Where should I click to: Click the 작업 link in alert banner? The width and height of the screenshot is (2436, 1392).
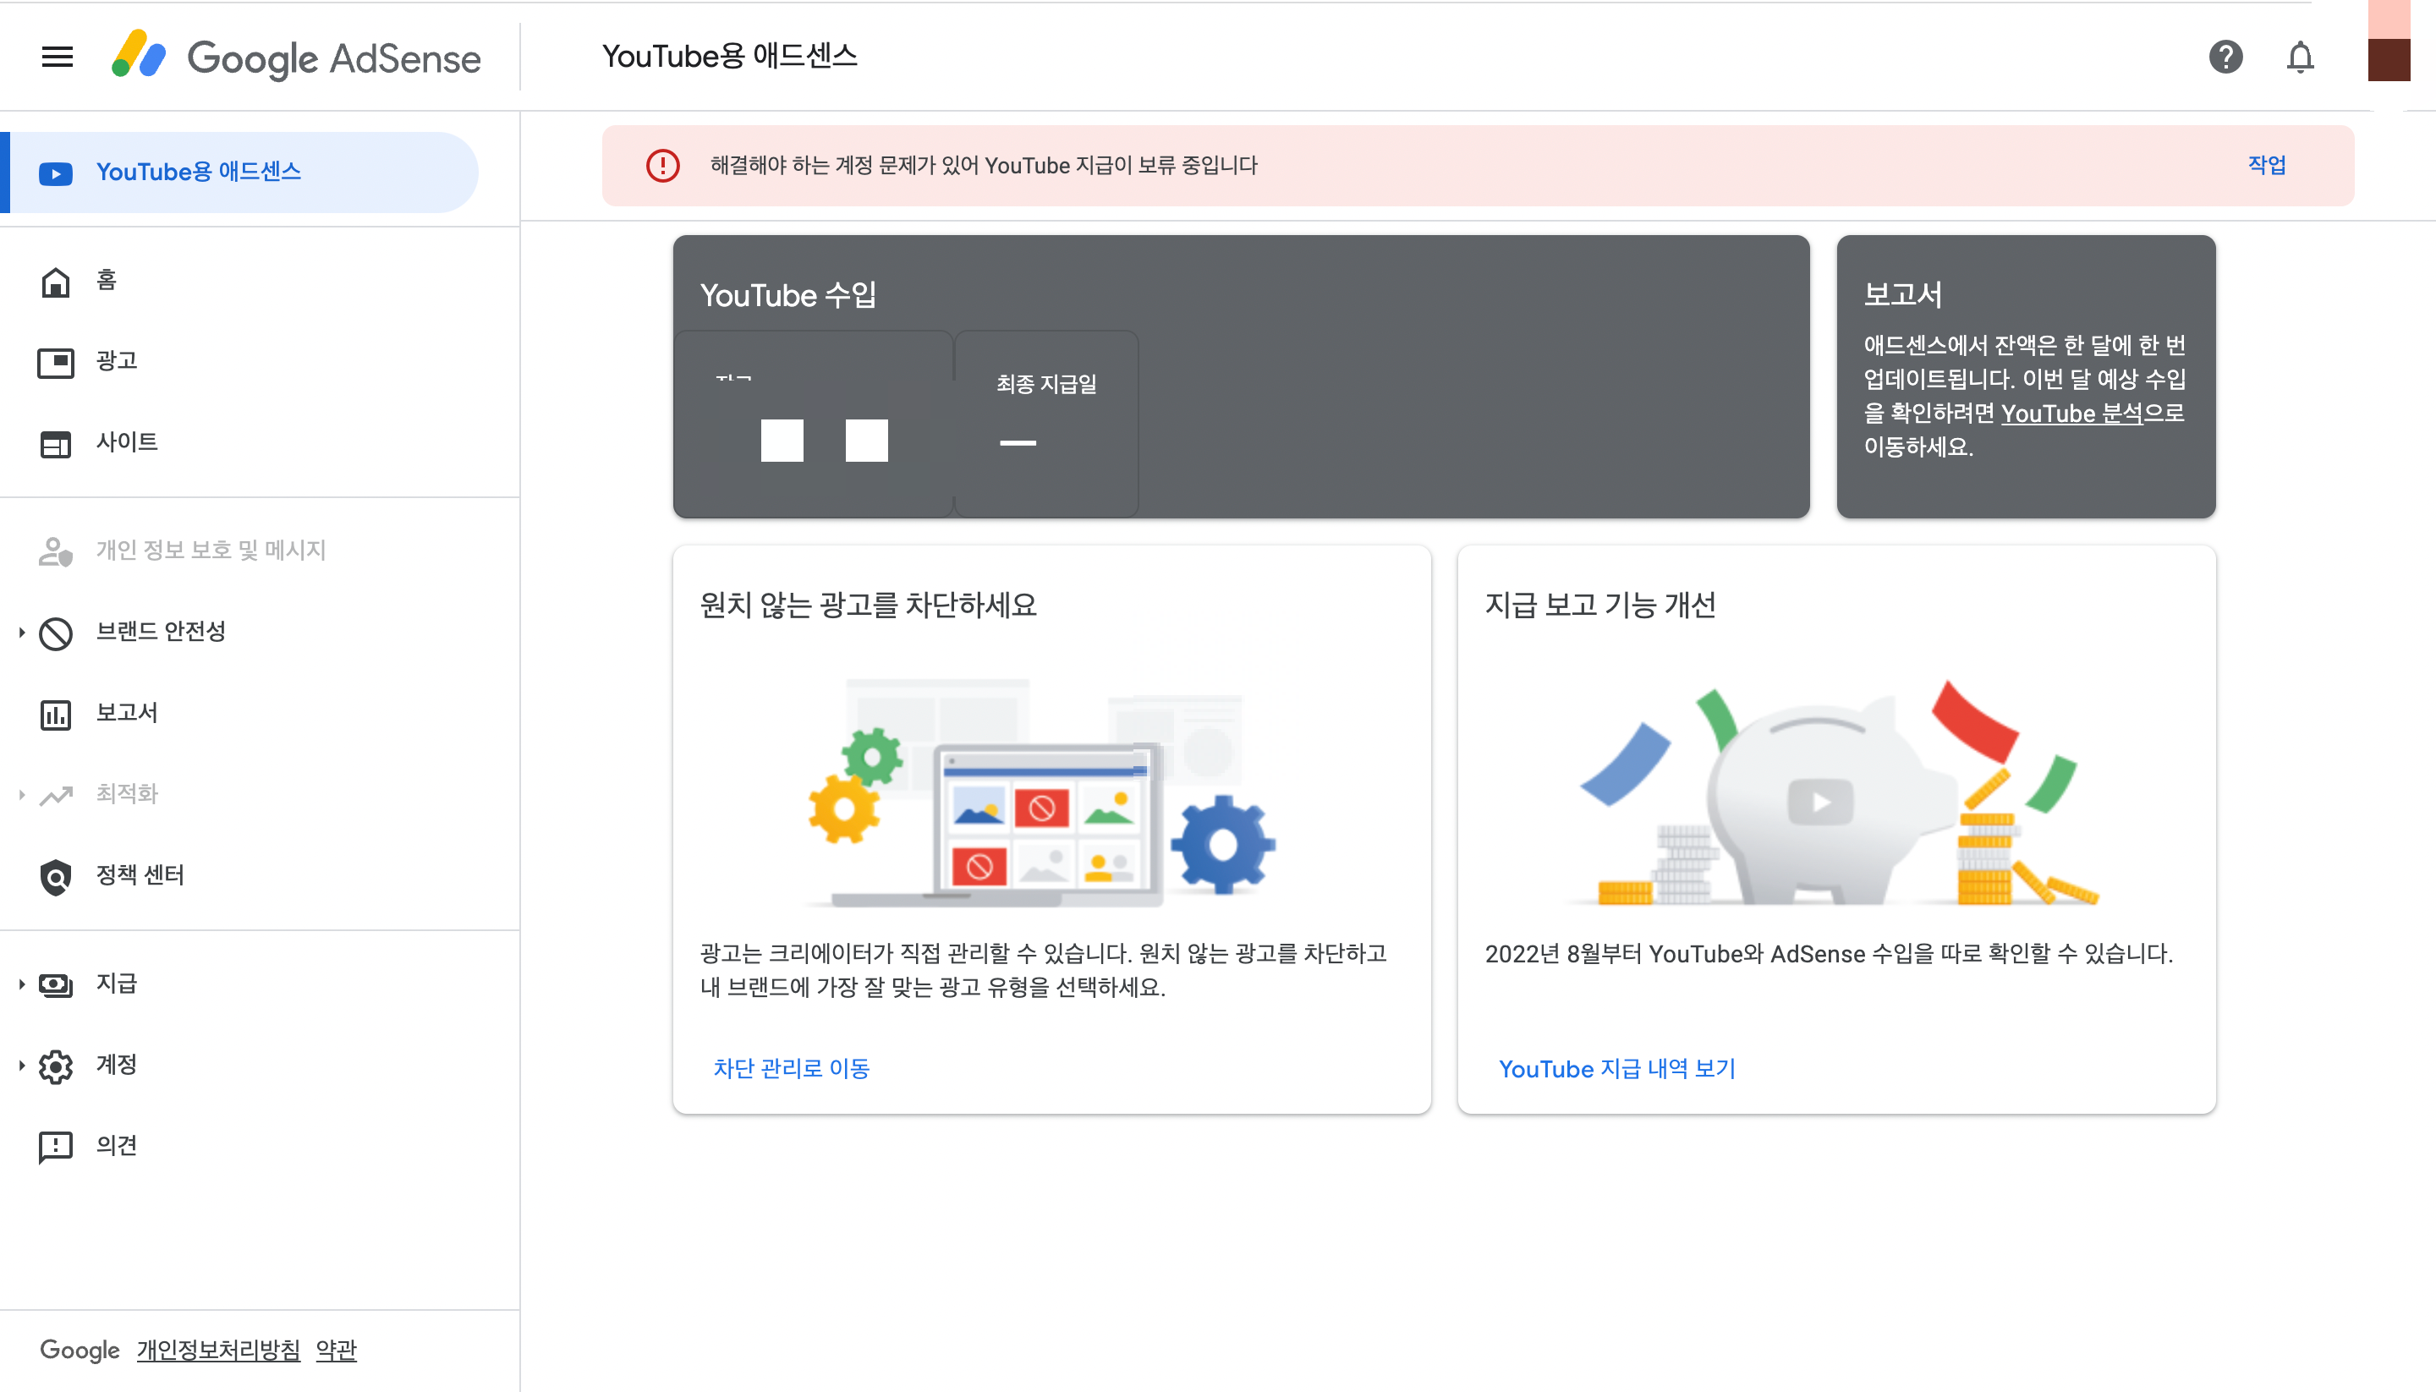[x=2266, y=164]
